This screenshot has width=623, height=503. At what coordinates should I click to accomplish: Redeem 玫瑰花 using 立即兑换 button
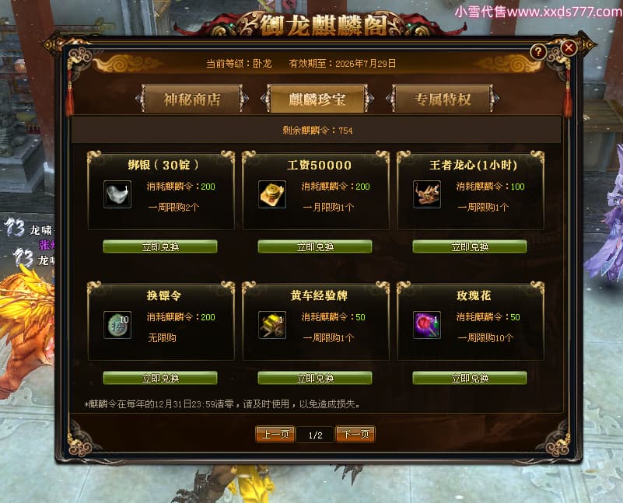tap(470, 378)
